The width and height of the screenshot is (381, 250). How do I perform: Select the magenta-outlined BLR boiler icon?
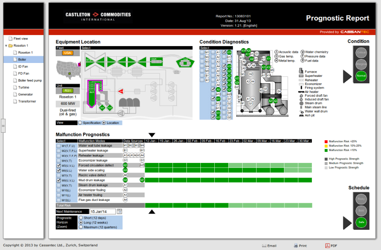(95, 93)
